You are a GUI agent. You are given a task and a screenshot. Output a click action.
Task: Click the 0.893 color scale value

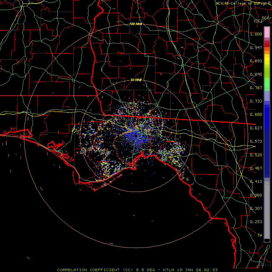(256, 61)
